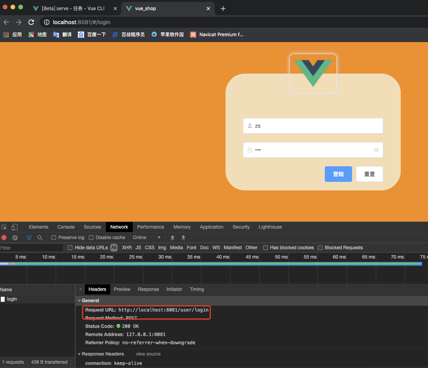Click the browser forward arrow

(x=19, y=22)
